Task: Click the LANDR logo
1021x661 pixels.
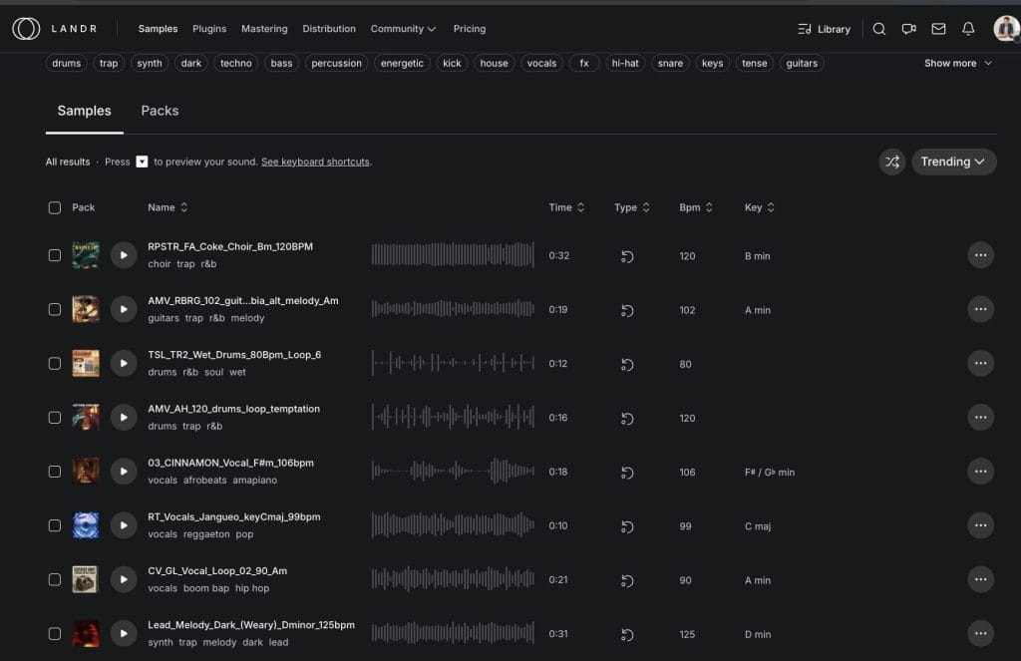Action: pos(55,29)
